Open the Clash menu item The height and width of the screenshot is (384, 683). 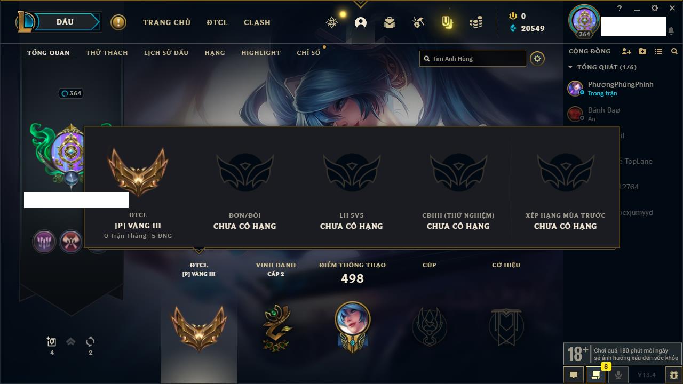click(x=257, y=22)
